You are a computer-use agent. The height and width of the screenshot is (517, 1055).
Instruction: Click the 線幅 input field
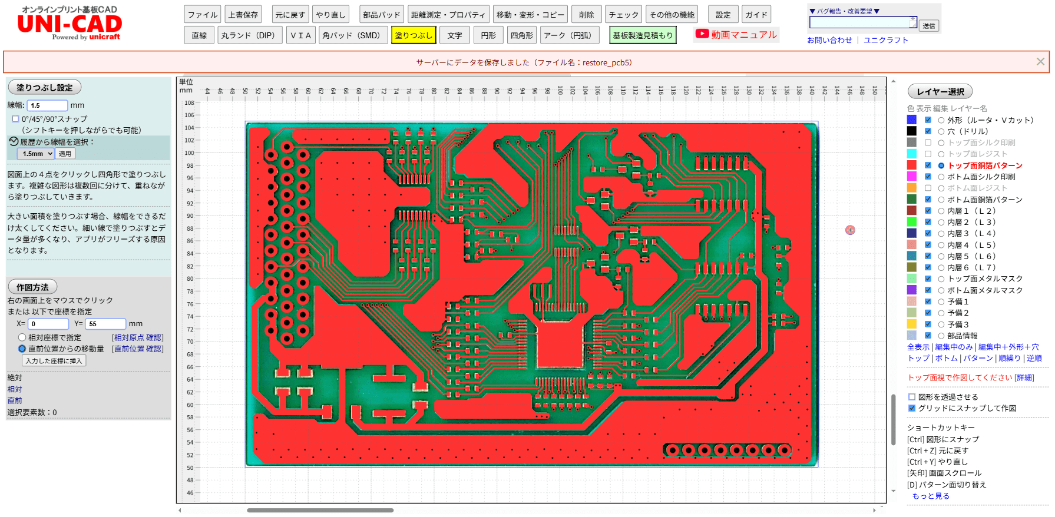[47, 105]
